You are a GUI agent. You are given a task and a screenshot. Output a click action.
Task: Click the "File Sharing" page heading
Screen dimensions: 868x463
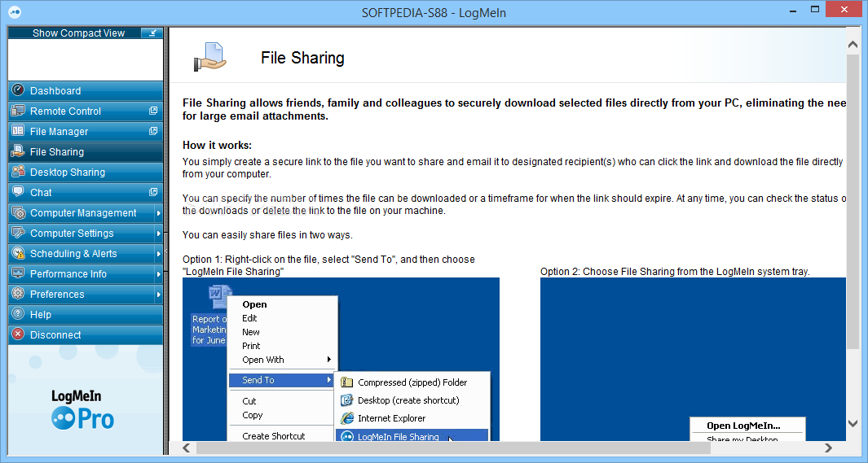[x=302, y=58]
